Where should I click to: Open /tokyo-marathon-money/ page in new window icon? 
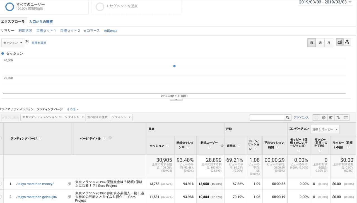coord(69,184)
